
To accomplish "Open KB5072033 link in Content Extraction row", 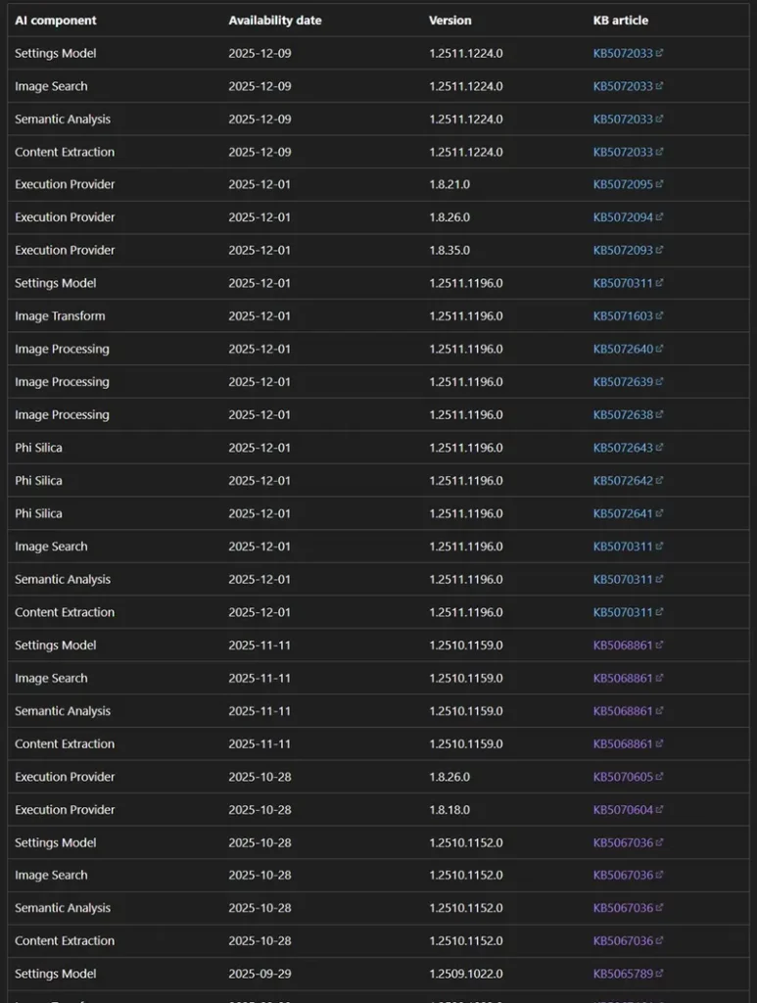I will point(623,152).
